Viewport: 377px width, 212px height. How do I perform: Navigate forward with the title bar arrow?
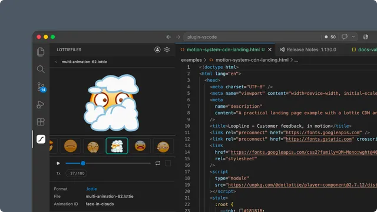[x=178, y=37]
